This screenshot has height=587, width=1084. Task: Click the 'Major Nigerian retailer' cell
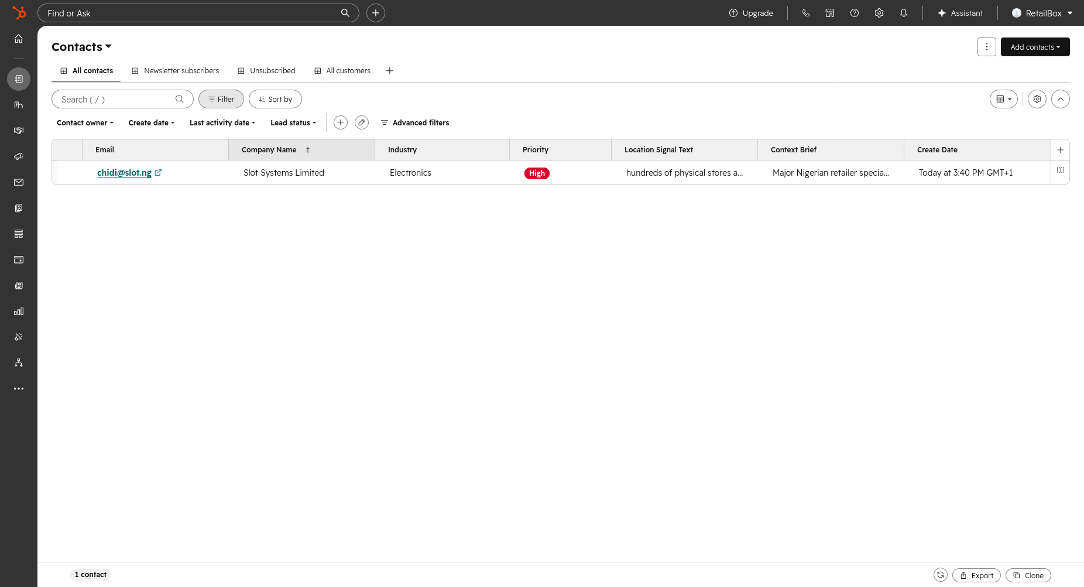tap(831, 173)
